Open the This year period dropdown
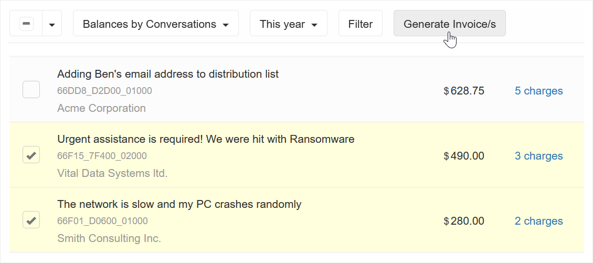 coord(289,24)
